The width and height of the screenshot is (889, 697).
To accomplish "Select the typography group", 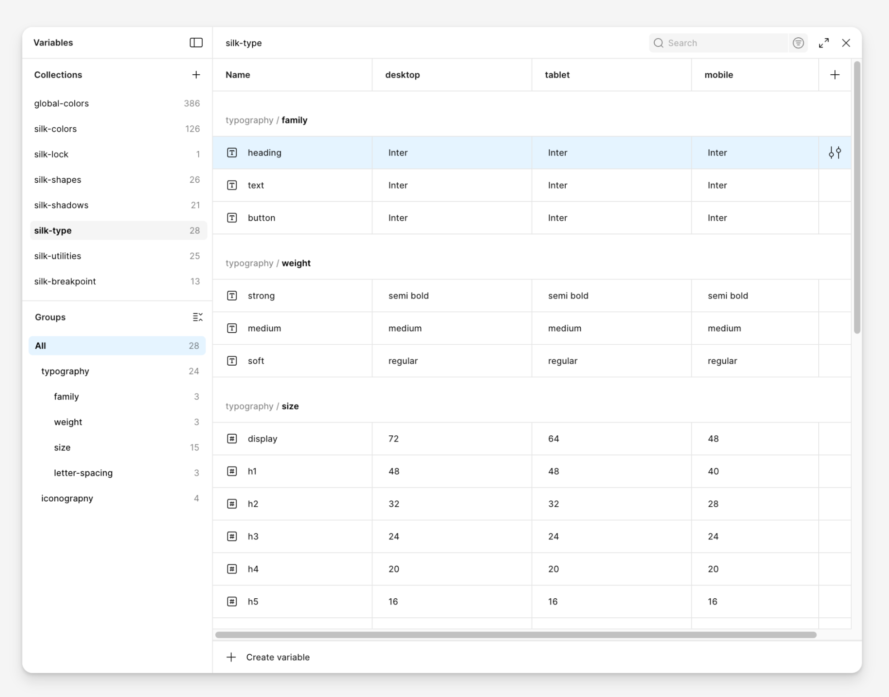I will [x=65, y=371].
